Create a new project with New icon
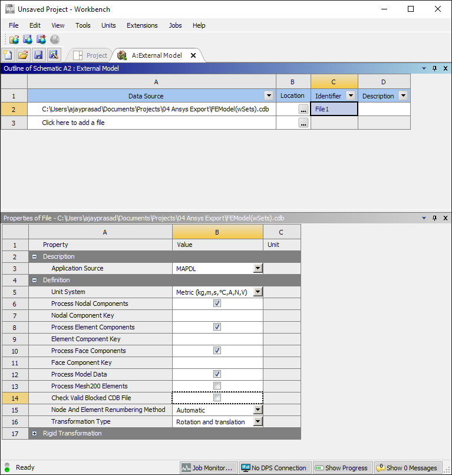The width and height of the screenshot is (452, 475). [x=8, y=55]
